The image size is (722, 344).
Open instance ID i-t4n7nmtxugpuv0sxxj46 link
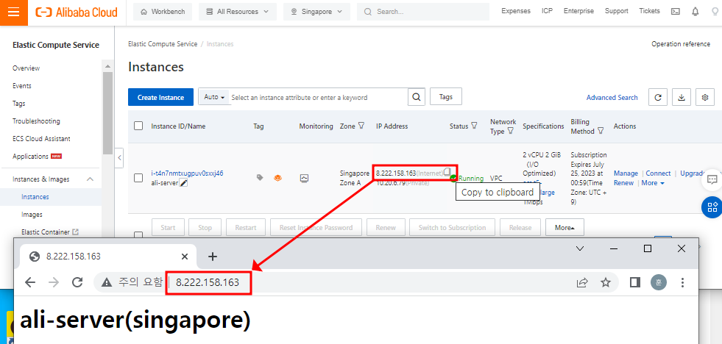(x=187, y=173)
